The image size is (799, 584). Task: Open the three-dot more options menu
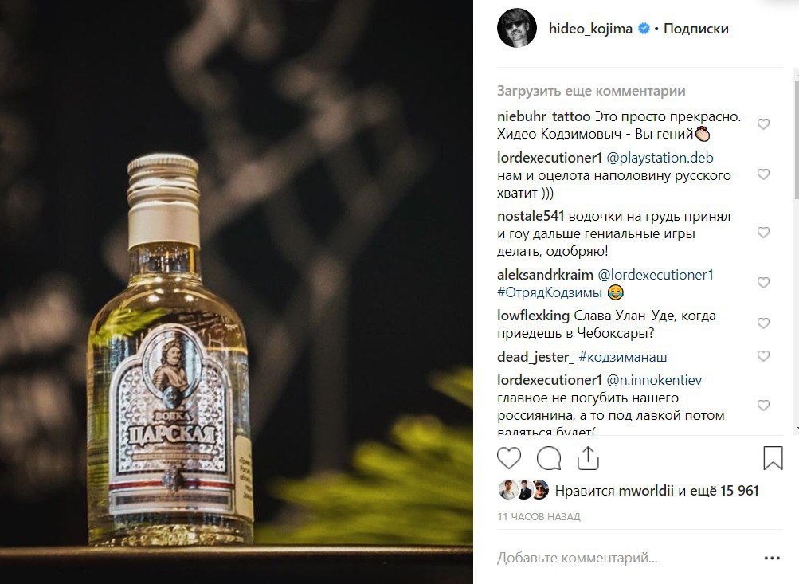[x=772, y=558]
